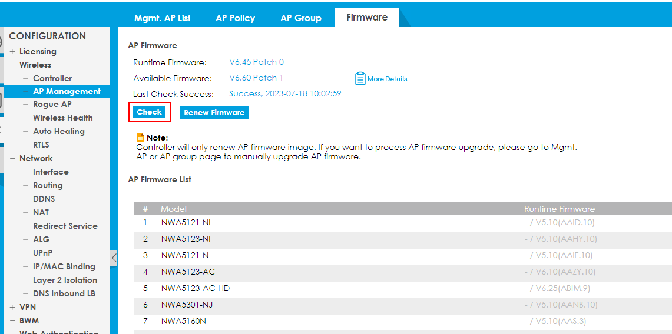
Task: Sort by the Model column header
Action: click(x=174, y=209)
